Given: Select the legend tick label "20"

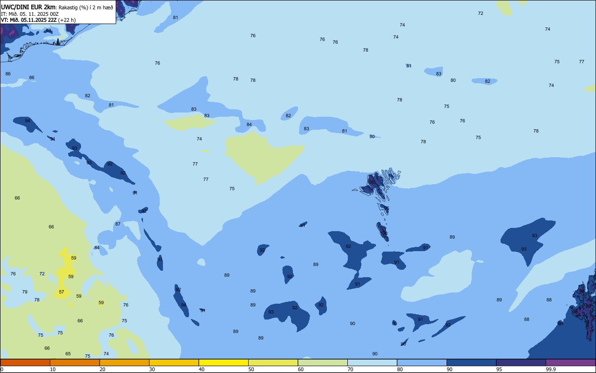Looking at the screenshot, I should pos(102,369).
